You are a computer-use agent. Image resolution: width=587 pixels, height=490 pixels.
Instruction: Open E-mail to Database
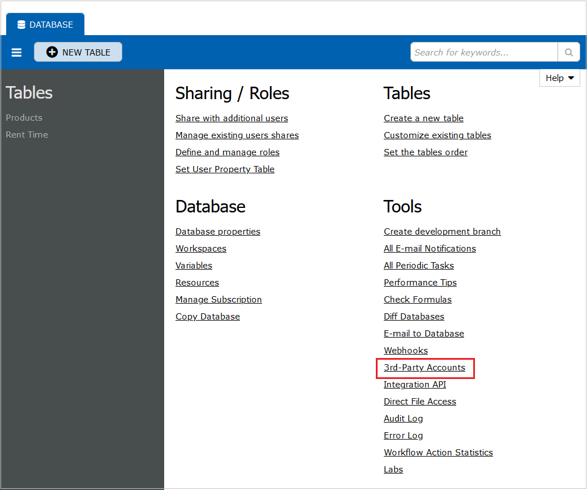coord(424,334)
